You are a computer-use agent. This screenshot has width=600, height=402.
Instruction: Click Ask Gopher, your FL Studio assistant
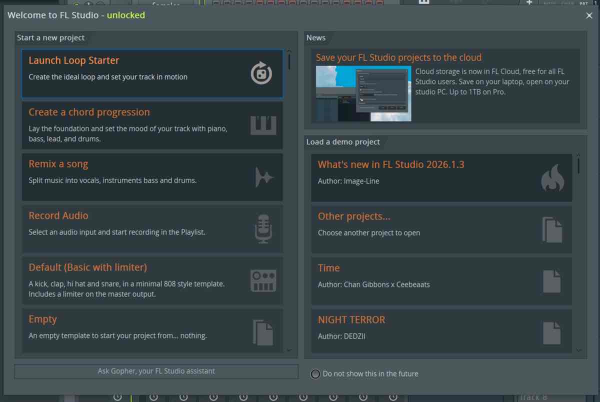coord(156,371)
